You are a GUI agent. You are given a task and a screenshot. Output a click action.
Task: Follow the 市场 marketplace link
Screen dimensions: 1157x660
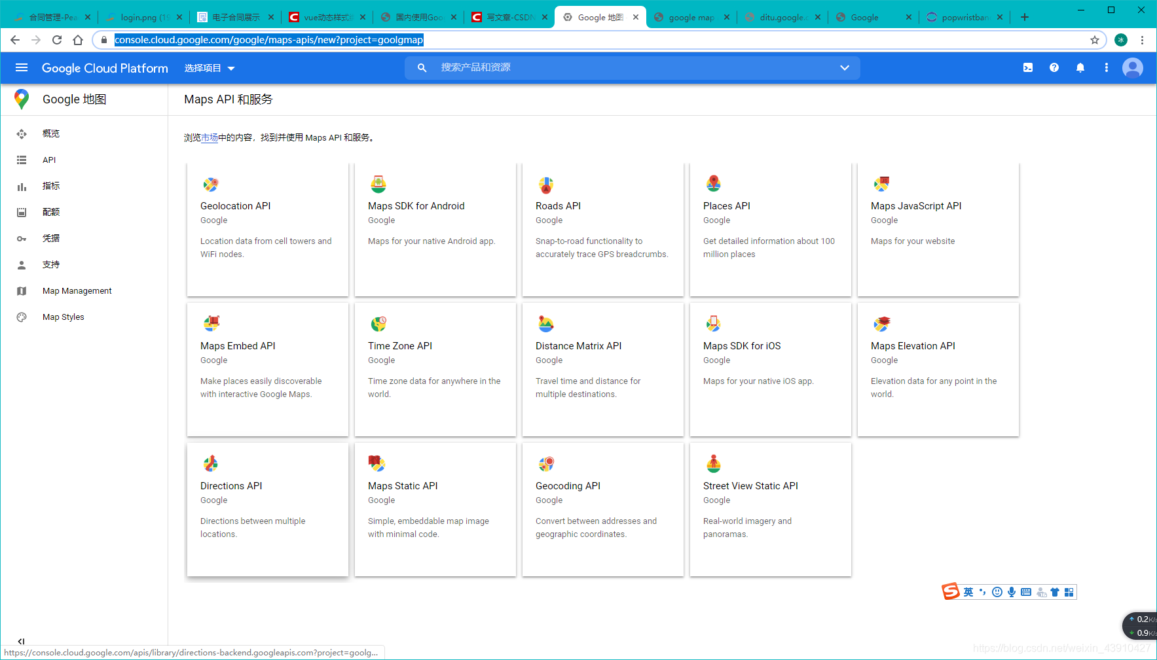(x=210, y=137)
